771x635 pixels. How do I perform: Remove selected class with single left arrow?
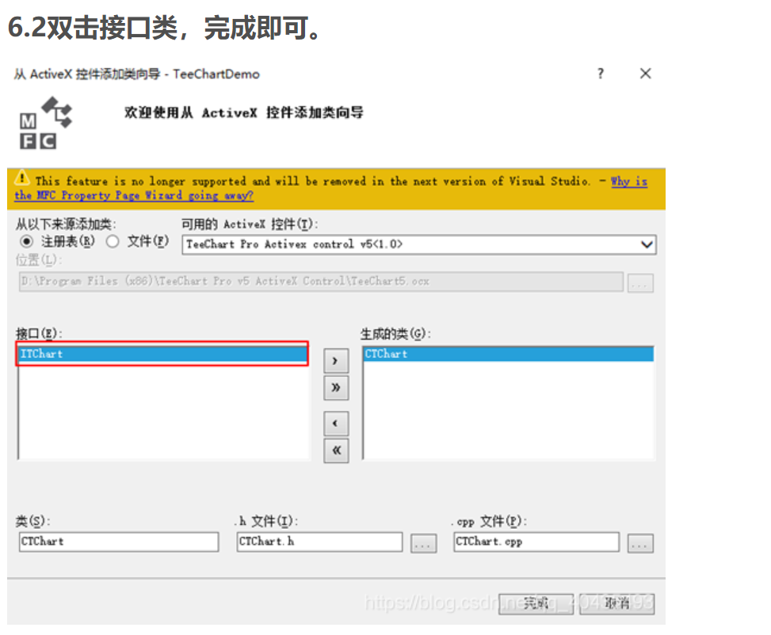click(x=336, y=424)
